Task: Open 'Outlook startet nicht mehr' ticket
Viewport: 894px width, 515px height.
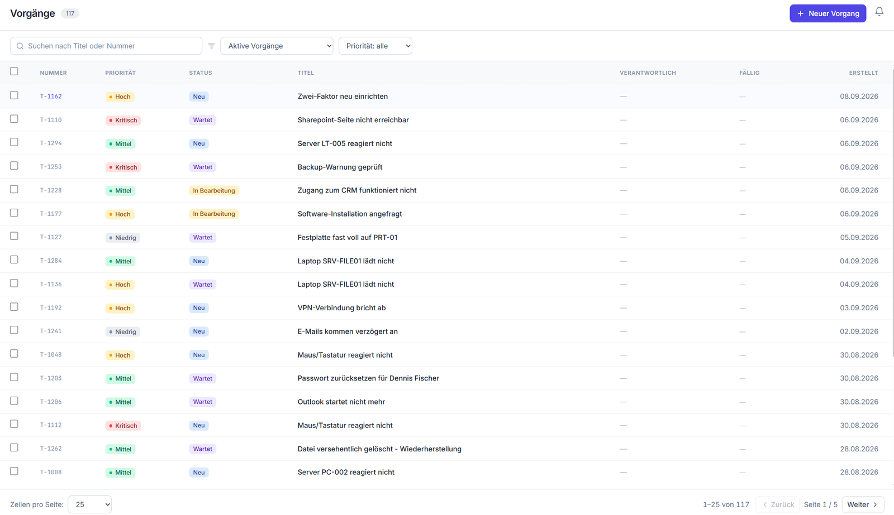Action: pos(341,402)
